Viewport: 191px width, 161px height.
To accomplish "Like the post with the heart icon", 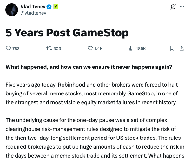I will (x=90, y=48).
